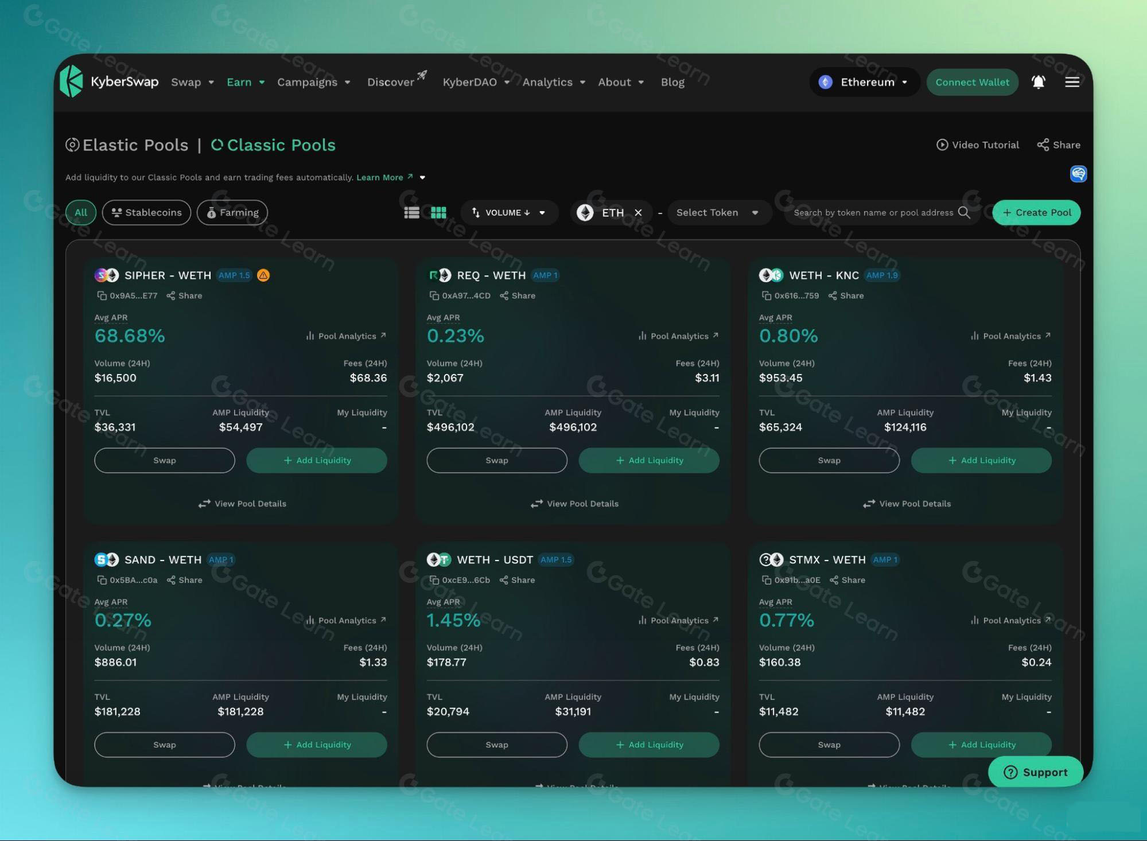This screenshot has width=1147, height=841.
Task: Share the SAND - WETH pool
Action: point(184,580)
